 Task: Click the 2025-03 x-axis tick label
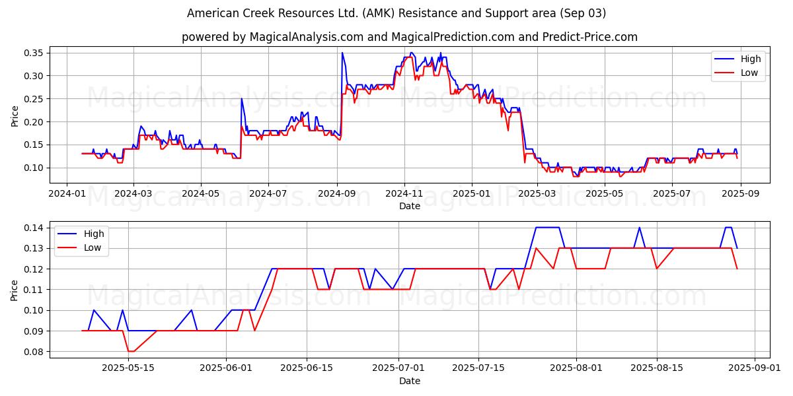click(537, 193)
